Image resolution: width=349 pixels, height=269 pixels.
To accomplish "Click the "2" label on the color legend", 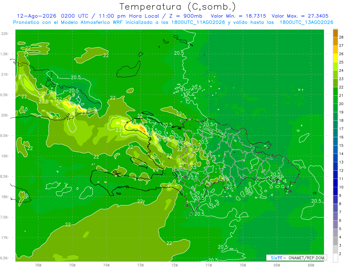I will pyautogui.click(x=340, y=254).
